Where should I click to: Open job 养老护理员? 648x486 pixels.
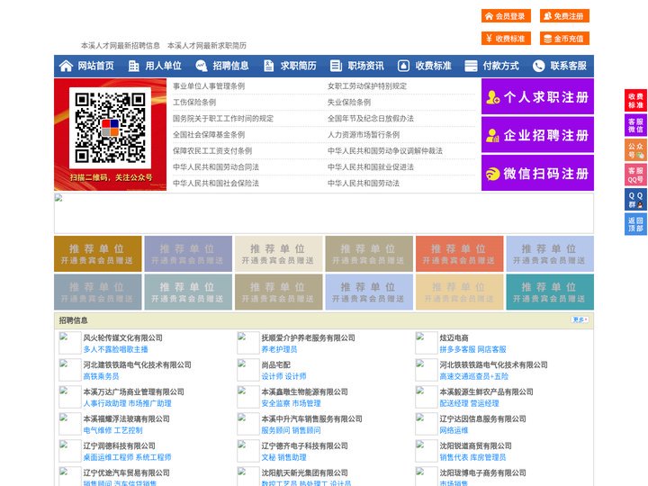click(x=279, y=349)
